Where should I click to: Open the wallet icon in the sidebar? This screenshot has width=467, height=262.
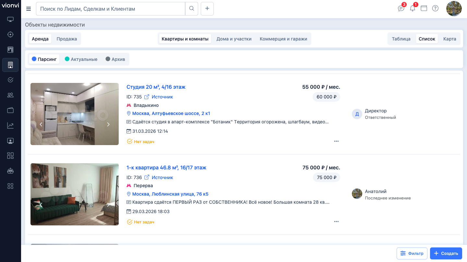click(10, 110)
